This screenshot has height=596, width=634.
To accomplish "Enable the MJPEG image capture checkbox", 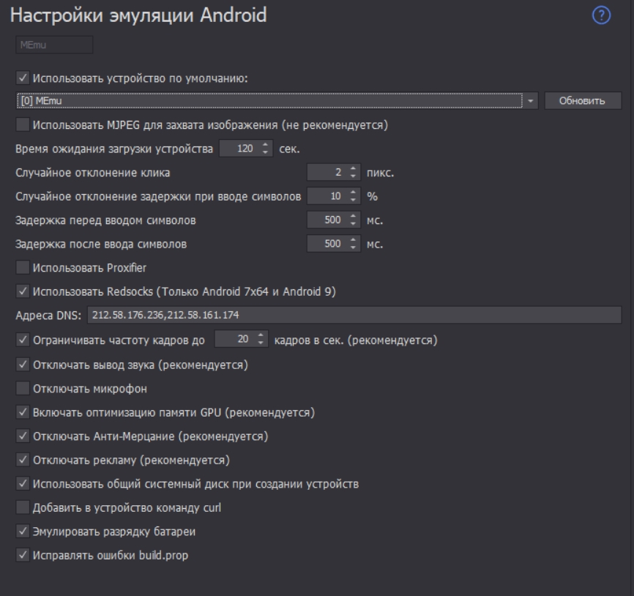I will point(23,124).
